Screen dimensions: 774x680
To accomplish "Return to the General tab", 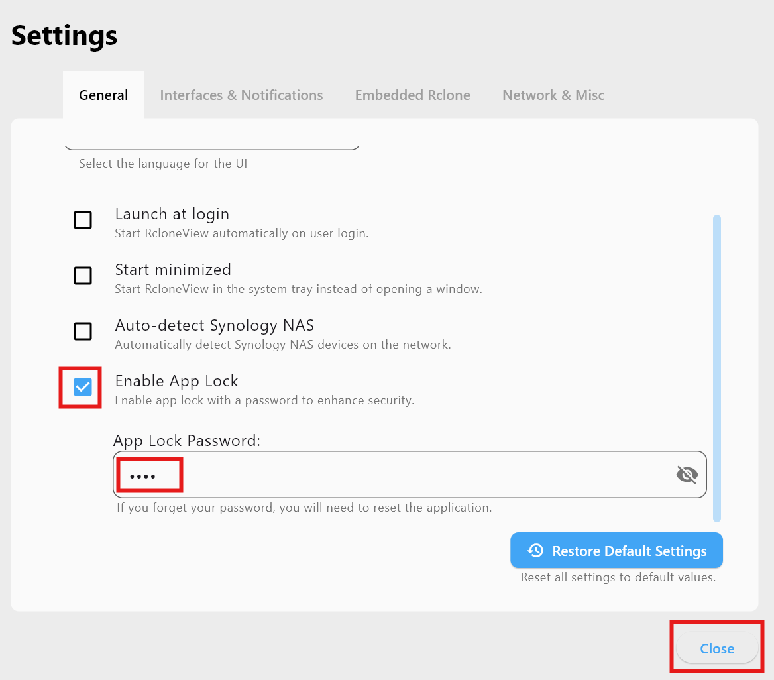I will [x=103, y=95].
